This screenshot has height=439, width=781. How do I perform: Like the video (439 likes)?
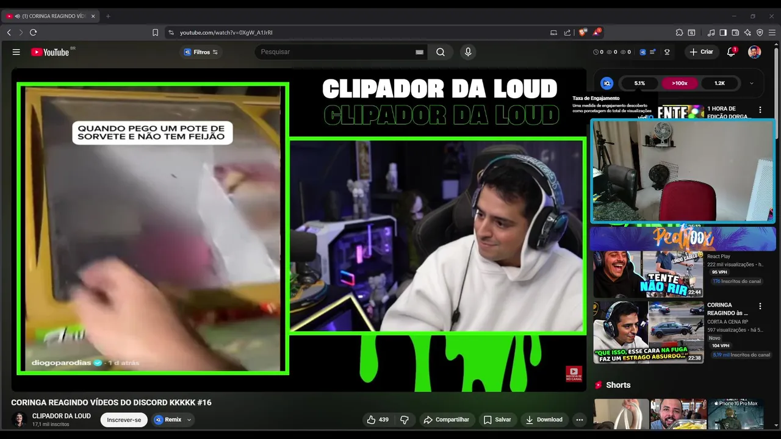tap(378, 419)
